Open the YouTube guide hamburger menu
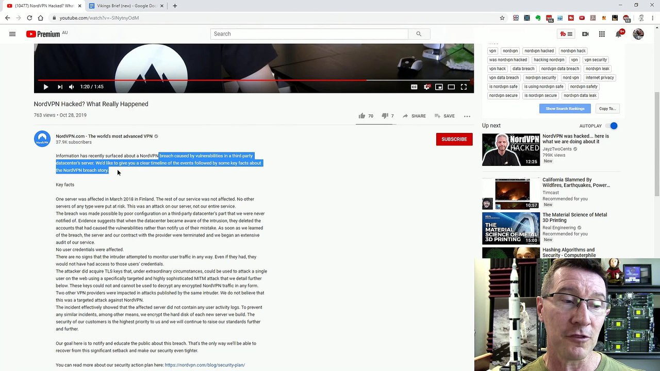The height and width of the screenshot is (371, 660). 12,34
